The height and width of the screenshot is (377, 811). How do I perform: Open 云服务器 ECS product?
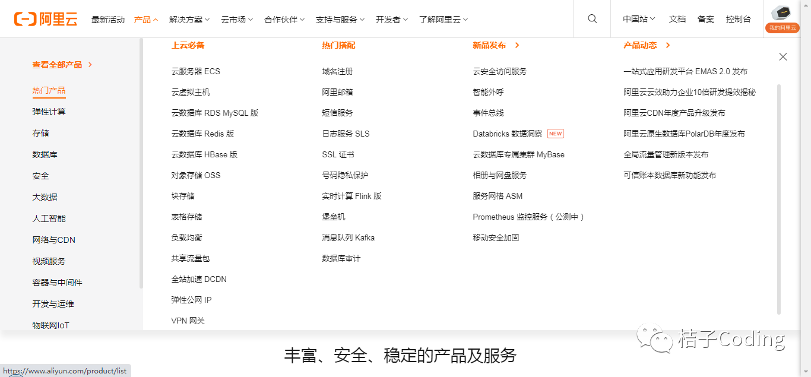pos(195,71)
